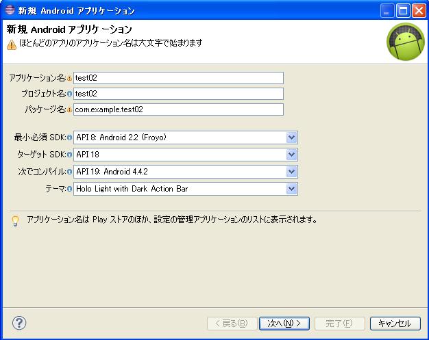Viewport: 429px width, 340px height.
Task: Click the warning icon beside パッケージ名
Action: click(69, 109)
